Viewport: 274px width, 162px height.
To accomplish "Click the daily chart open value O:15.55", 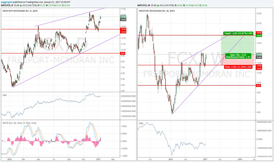I will [41, 5].
